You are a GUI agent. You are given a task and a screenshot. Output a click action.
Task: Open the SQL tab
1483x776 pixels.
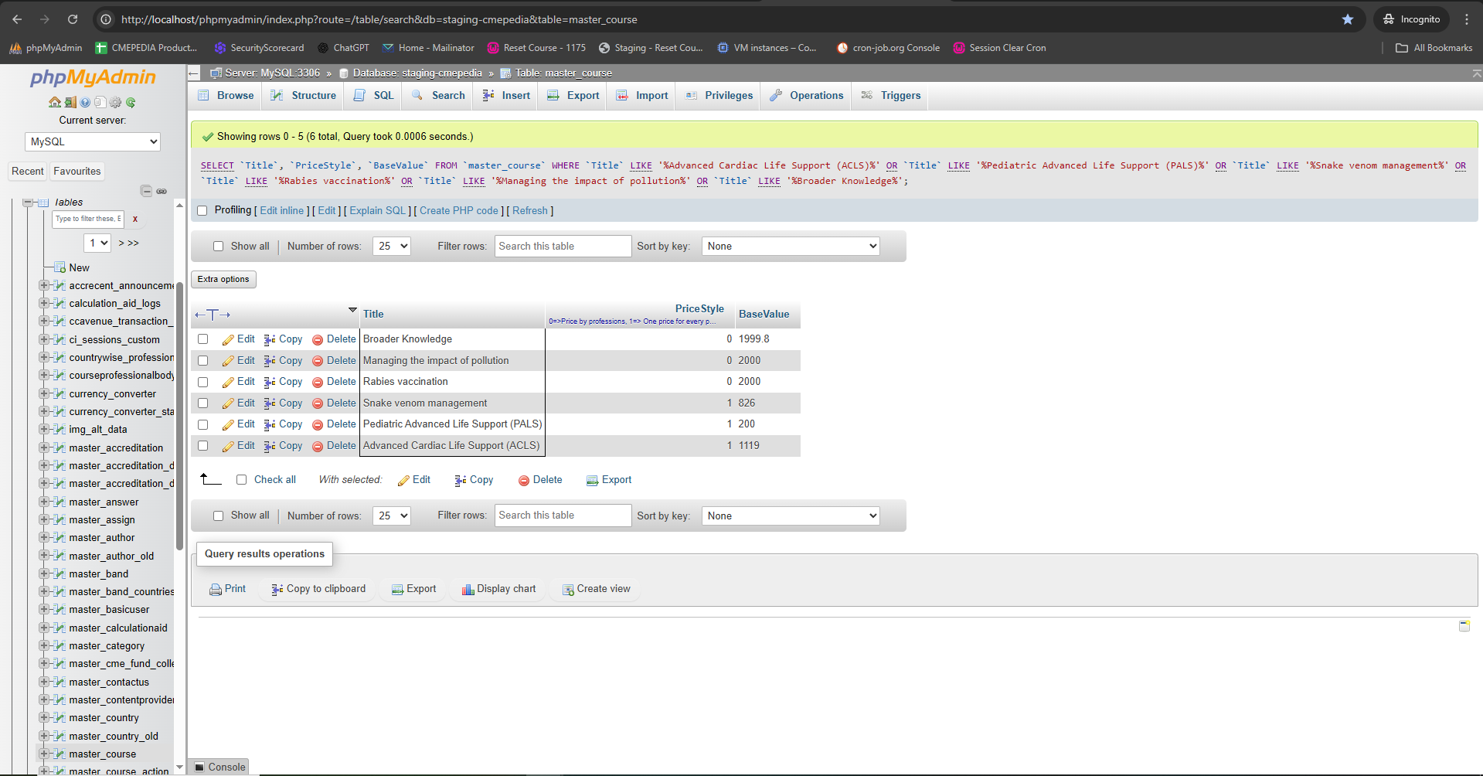pyautogui.click(x=374, y=95)
